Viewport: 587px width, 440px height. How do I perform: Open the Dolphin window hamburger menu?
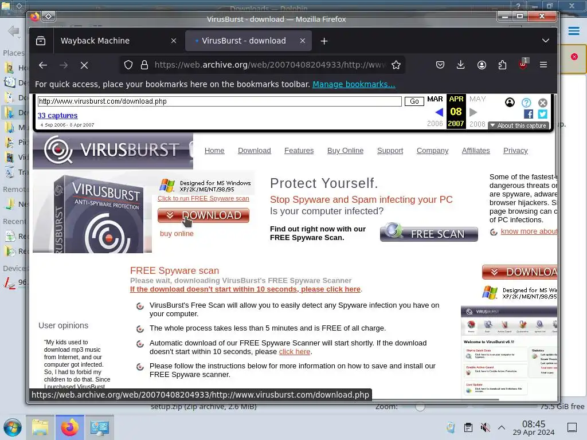point(573,31)
